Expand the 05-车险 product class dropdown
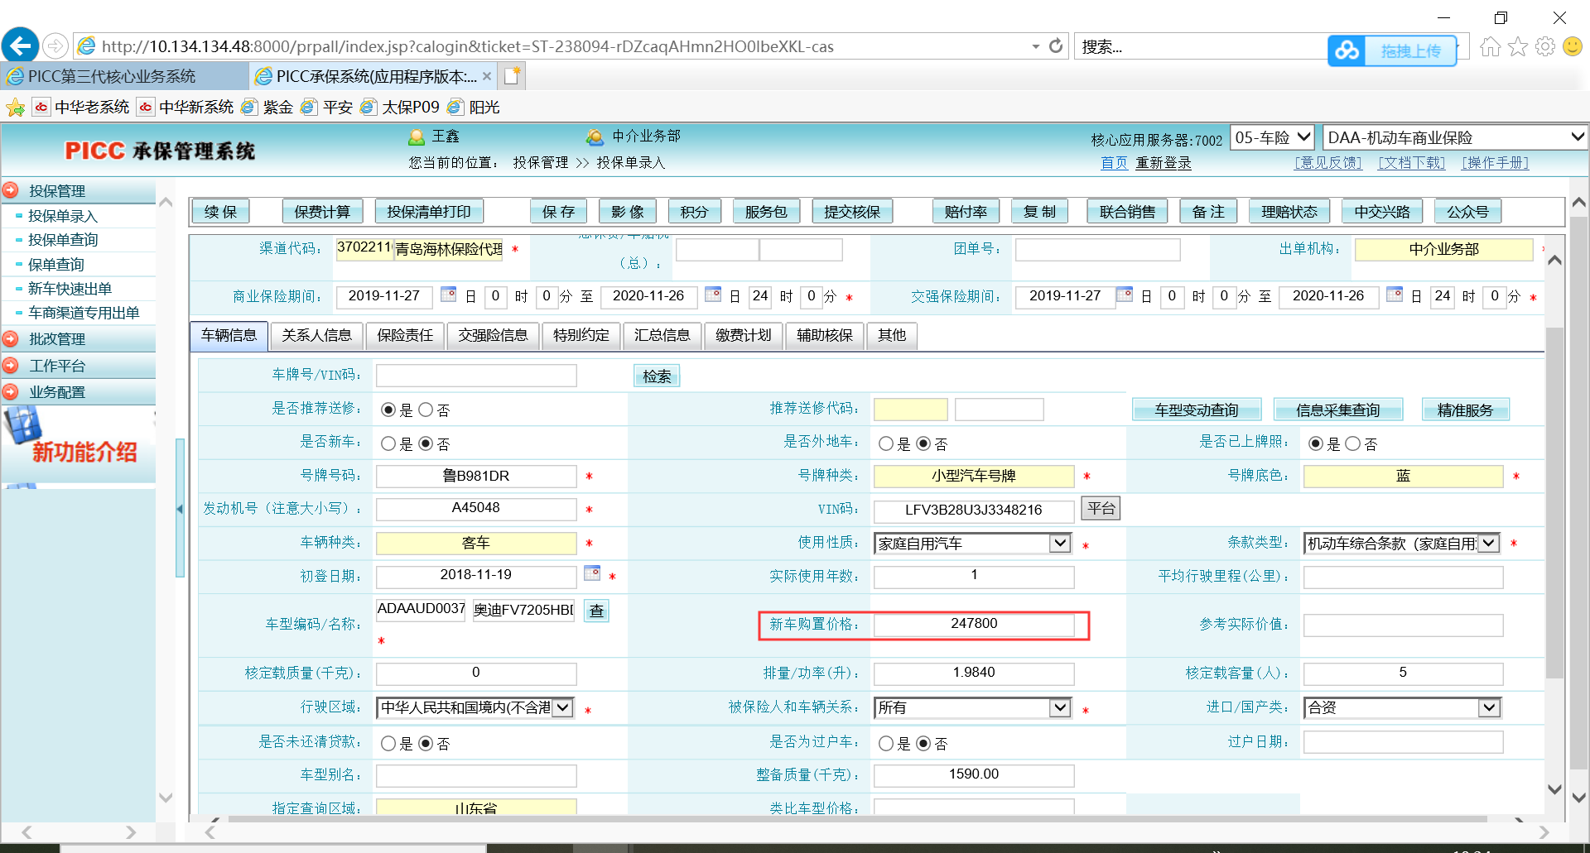The height and width of the screenshot is (853, 1590). click(1303, 137)
